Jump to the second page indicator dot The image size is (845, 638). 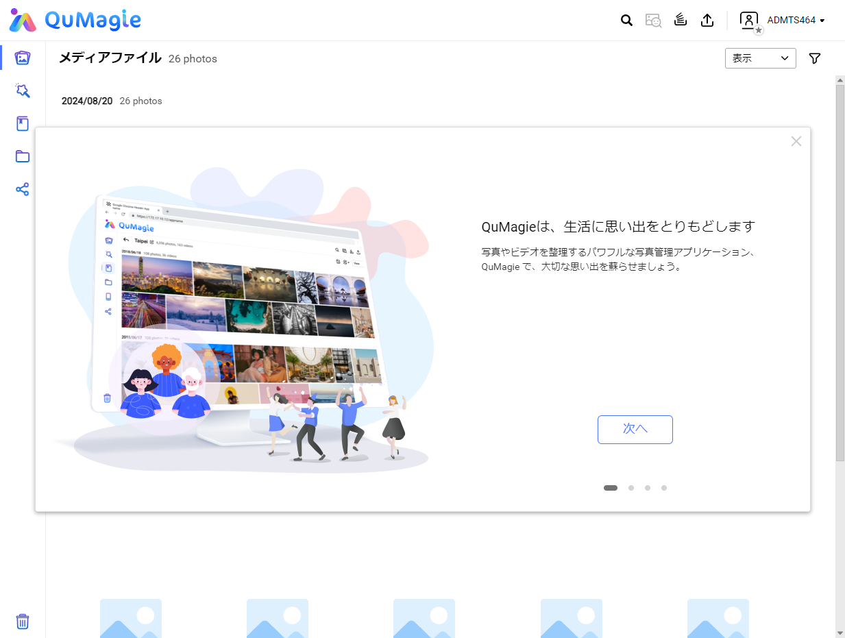click(631, 488)
